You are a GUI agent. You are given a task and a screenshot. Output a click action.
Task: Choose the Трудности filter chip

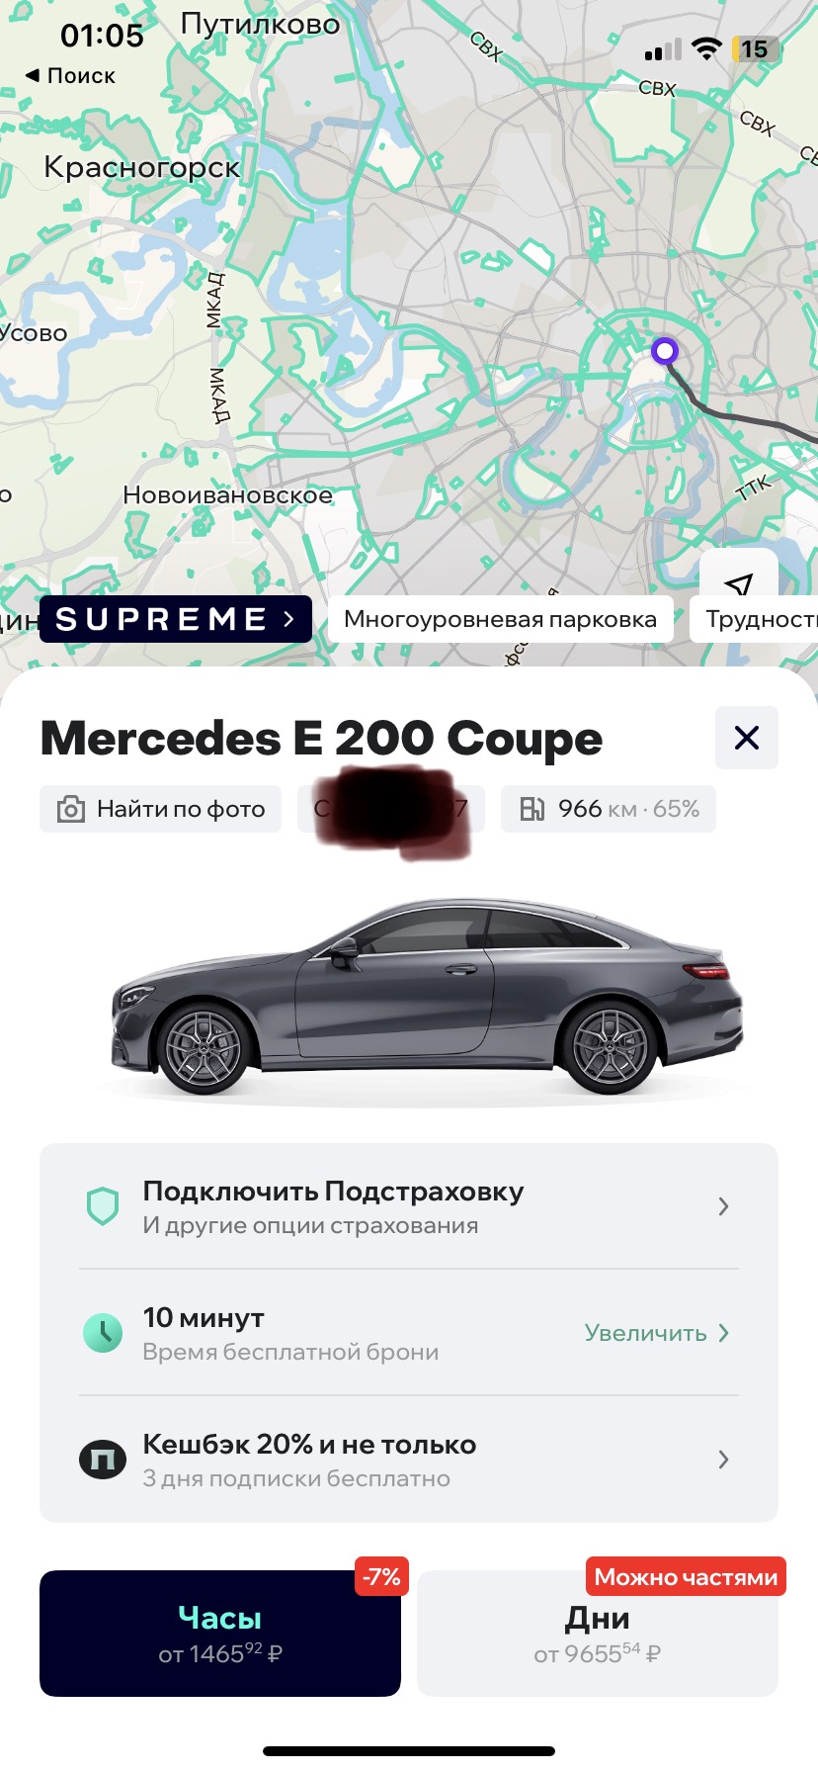click(x=754, y=619)
